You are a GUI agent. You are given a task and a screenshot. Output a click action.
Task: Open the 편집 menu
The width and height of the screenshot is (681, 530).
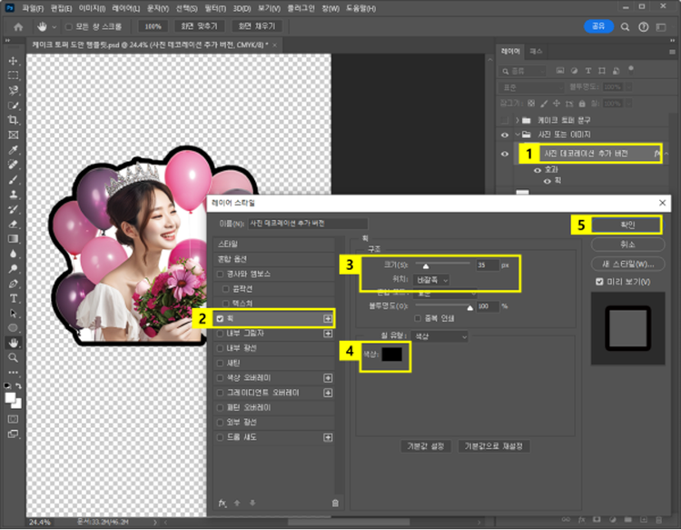61,8
